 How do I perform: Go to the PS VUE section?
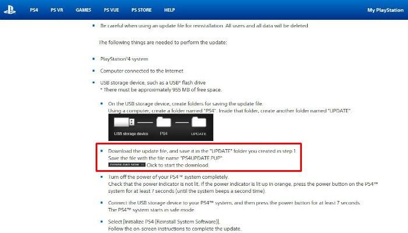[111, 10]
